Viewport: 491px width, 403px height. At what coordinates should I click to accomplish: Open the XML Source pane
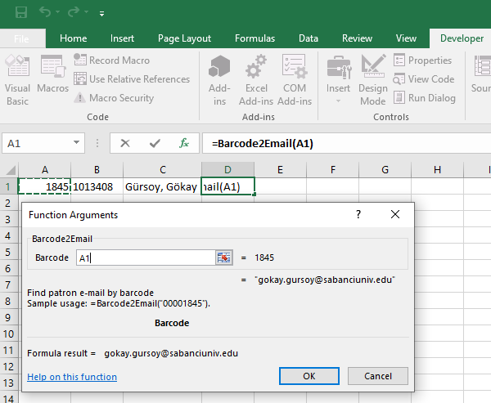click(x=482, y=74)
